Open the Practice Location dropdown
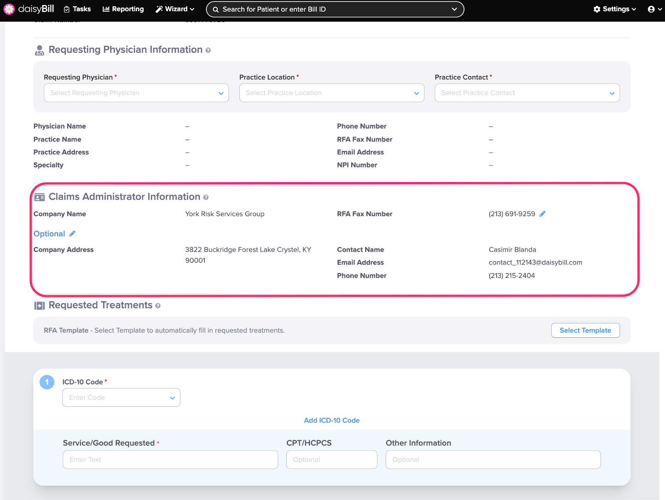 pyautogui.click(x=331, y=93)
